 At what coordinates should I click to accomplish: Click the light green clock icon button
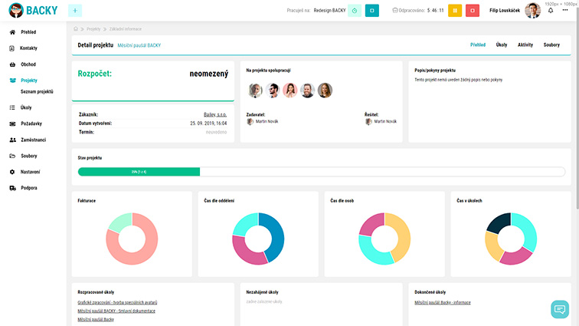355,11
